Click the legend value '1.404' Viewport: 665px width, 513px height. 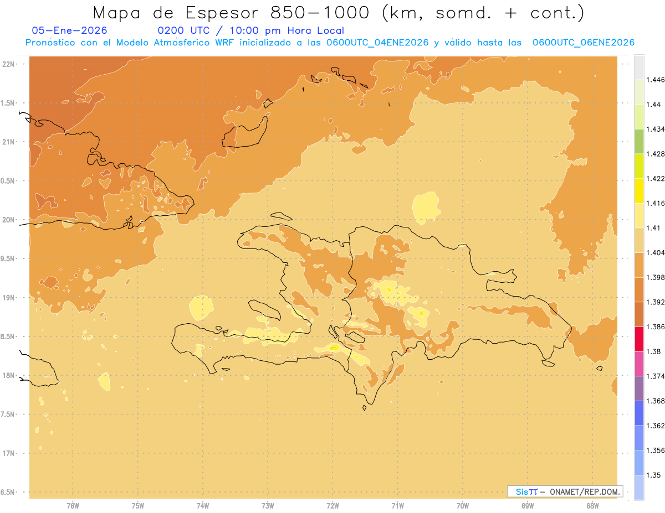(x=656, y=252)
